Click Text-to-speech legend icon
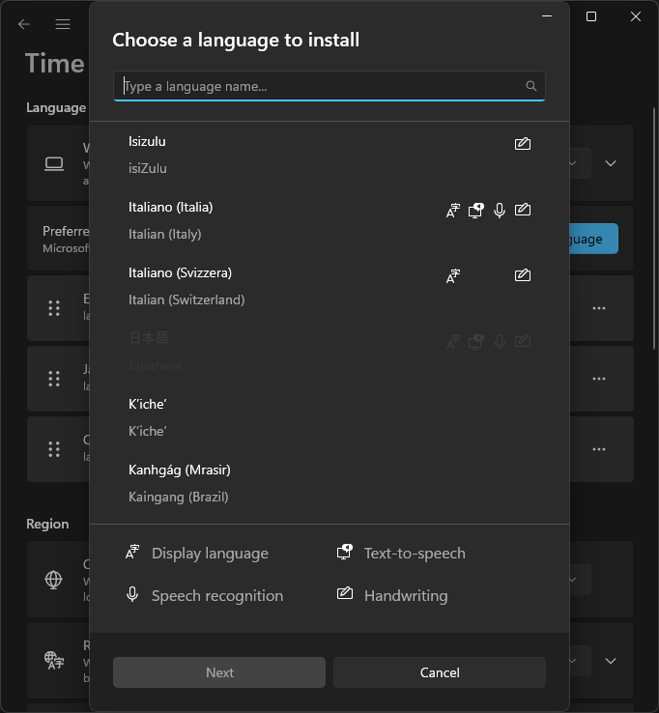This screenshot has height=713, width=659. 344,552
